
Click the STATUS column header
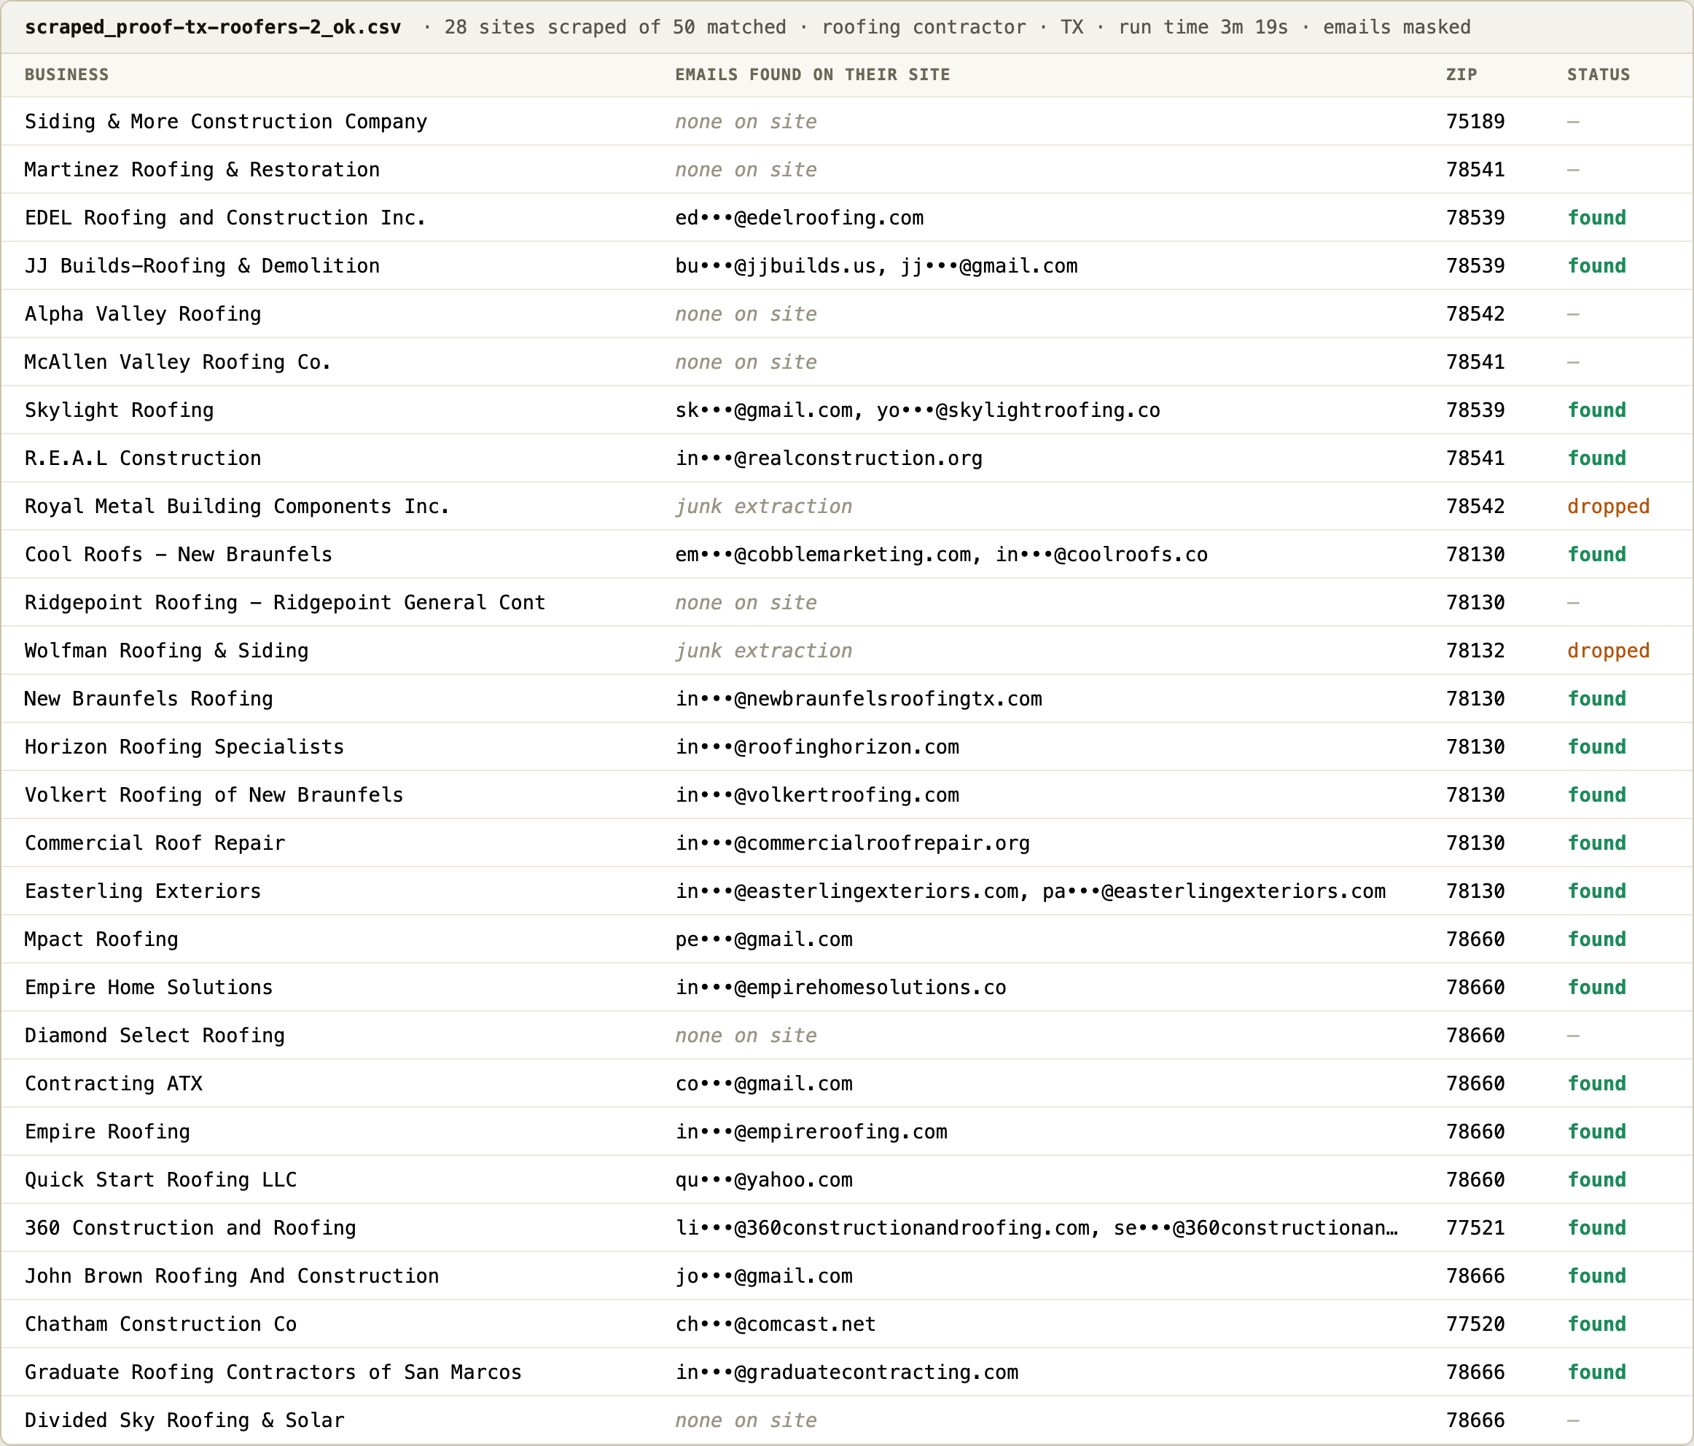[x=1599, y=74]
